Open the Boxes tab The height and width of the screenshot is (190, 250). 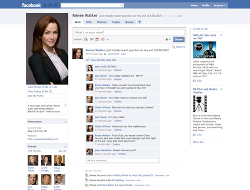pos(129,22)
